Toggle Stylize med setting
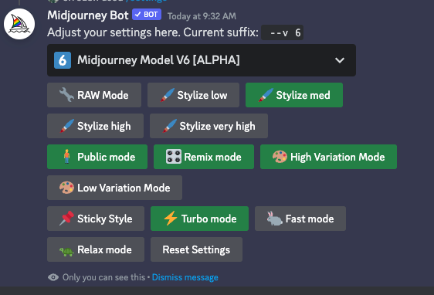Viewport: 434px width, 295px height. coord(294,95)
